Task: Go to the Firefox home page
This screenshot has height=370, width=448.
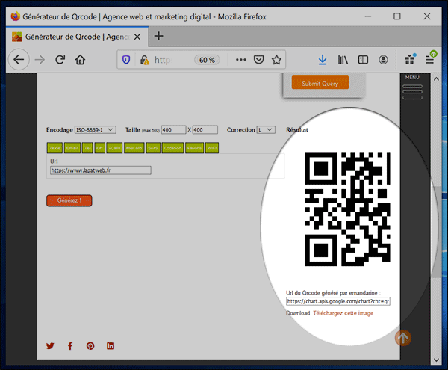Action: click(80, 60)
